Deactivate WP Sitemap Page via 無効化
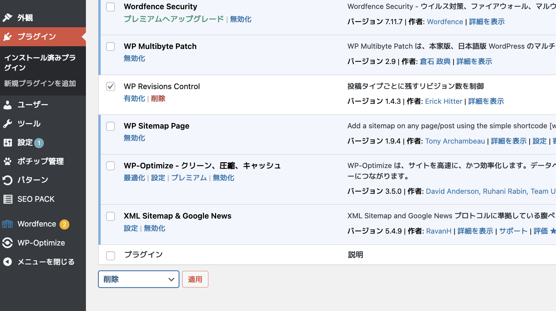 point(134,138)
